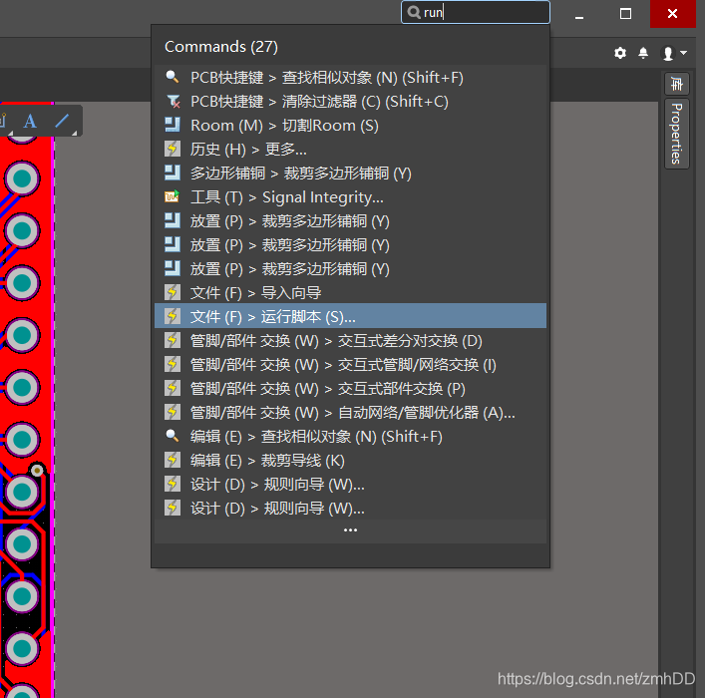The height and width of the screenshot is (698, 705).
Task: Open the Properties side panel tab
Action: point(677,134)
